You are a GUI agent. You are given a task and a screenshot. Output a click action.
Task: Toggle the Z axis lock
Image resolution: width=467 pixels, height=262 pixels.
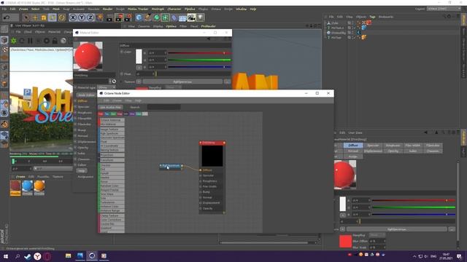click(x=90, y=17)
